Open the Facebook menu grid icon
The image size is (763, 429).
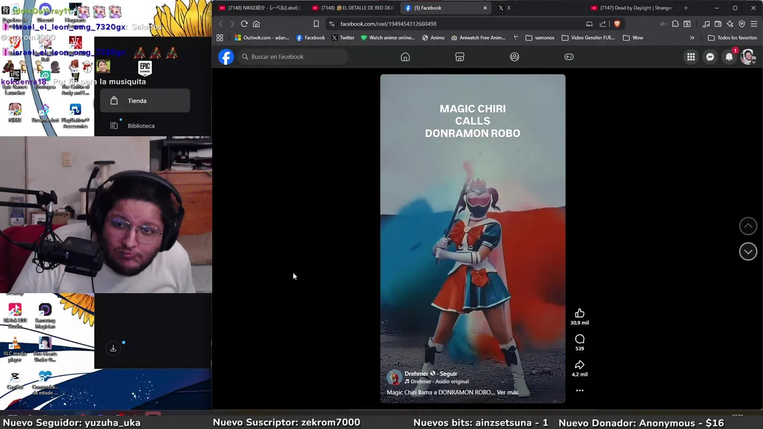[691, 57]
